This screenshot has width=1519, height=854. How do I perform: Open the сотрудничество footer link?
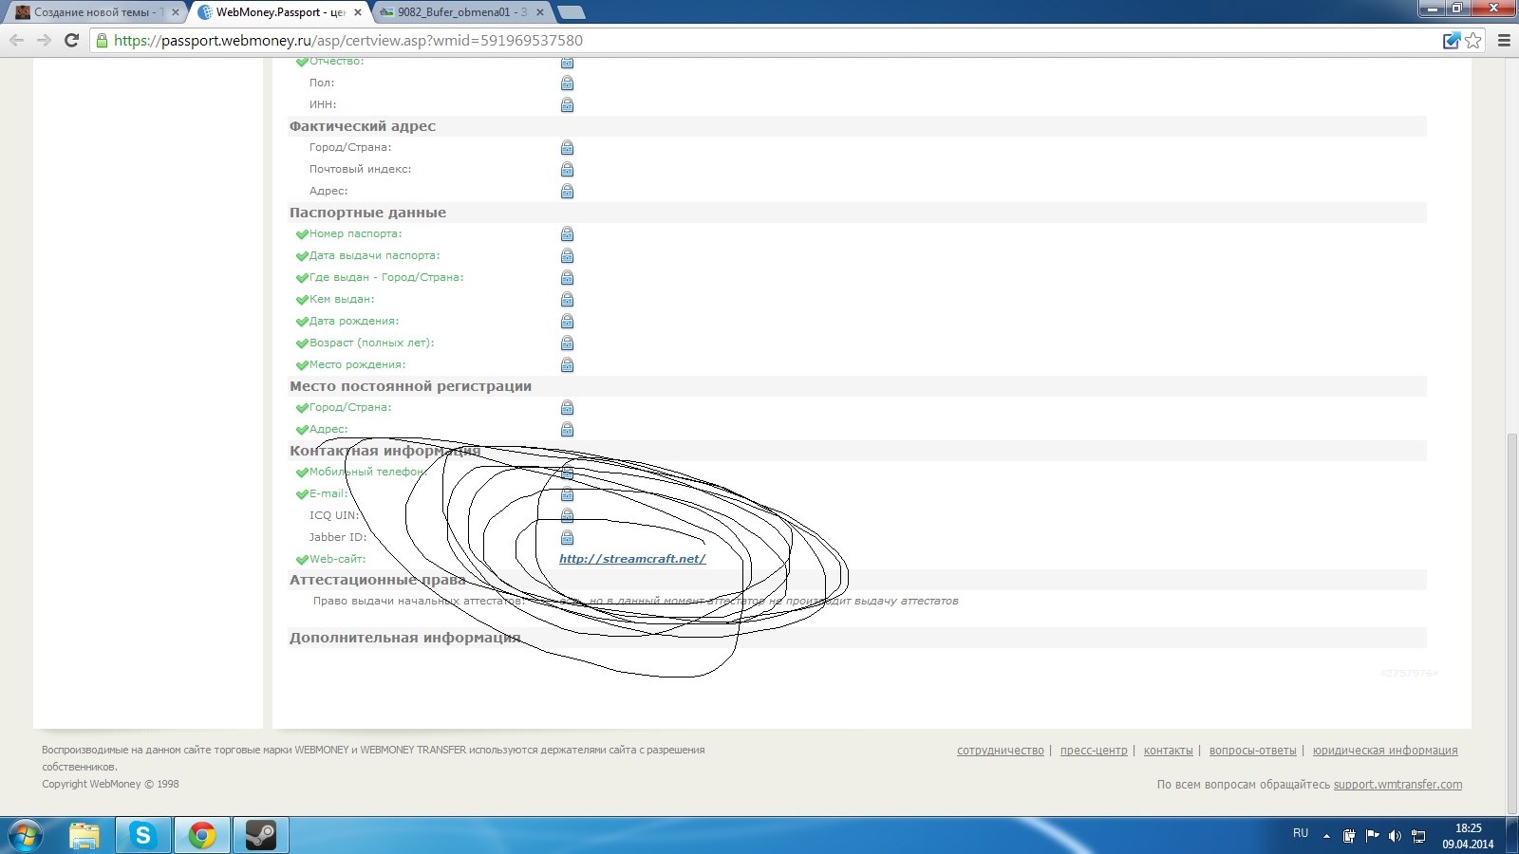1001,751
